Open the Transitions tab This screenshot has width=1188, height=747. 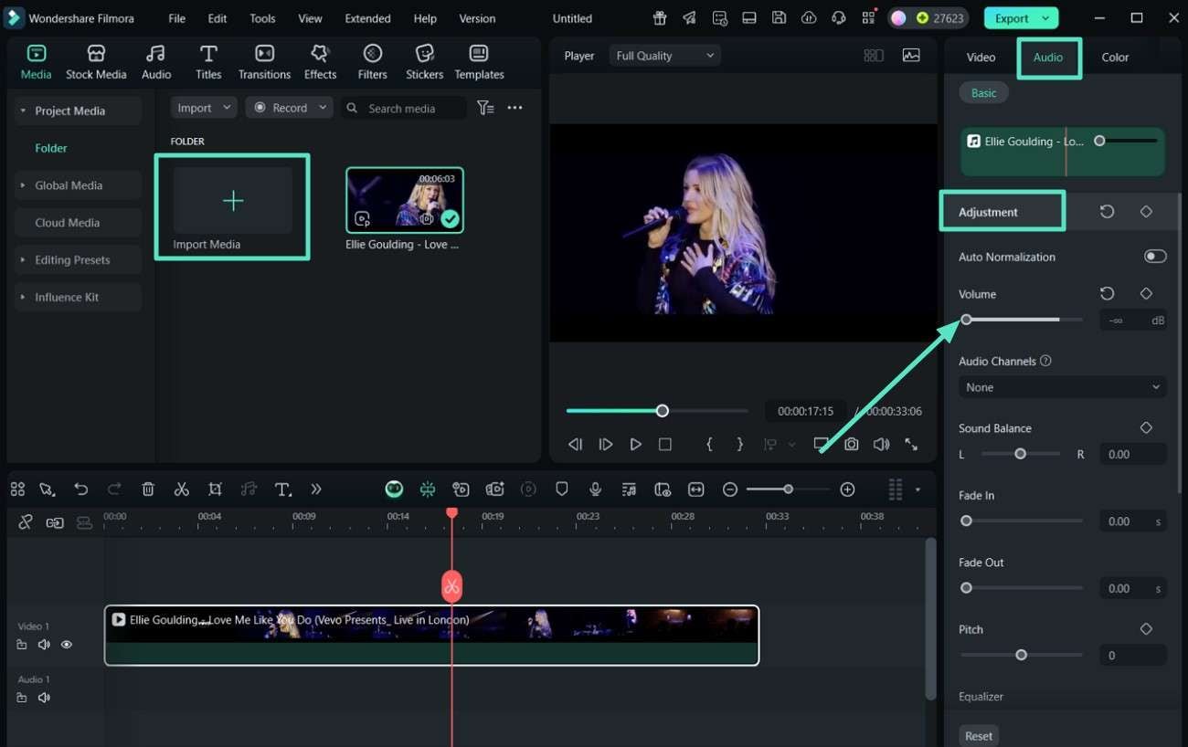click(264, 62)
